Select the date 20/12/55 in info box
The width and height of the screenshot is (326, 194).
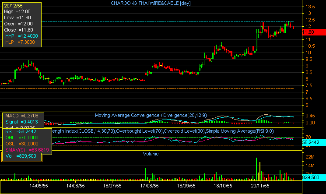coord(13,6)
